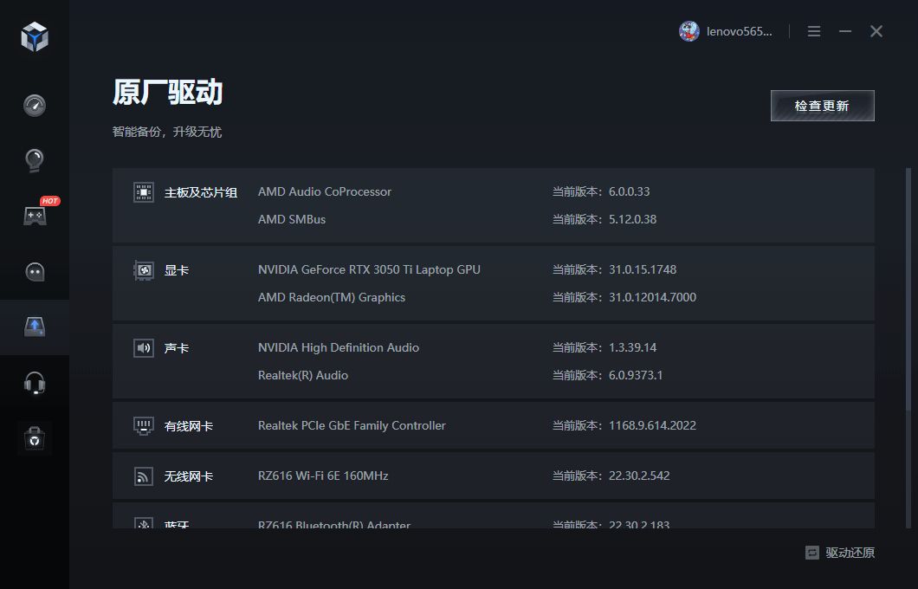Image resolution: width=918 pixels, height=589 pixels.
Task: Click the user avatar picture
Action: coord(689,31)
